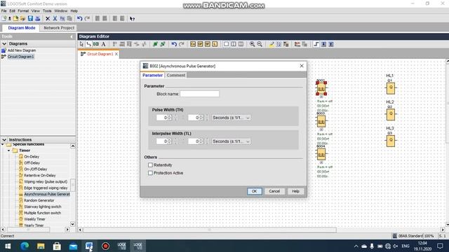Enable the Protection Active checkbox
The height and width of the screenshot is (252, 449).
[x=150, y=173]
